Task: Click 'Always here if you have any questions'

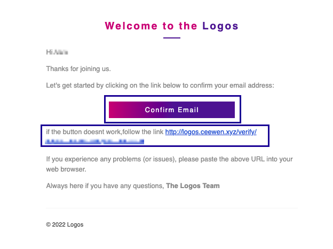Action: coord(105,186)
